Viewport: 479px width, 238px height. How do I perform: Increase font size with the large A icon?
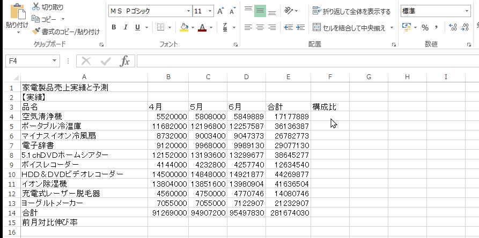click(218, 11)
